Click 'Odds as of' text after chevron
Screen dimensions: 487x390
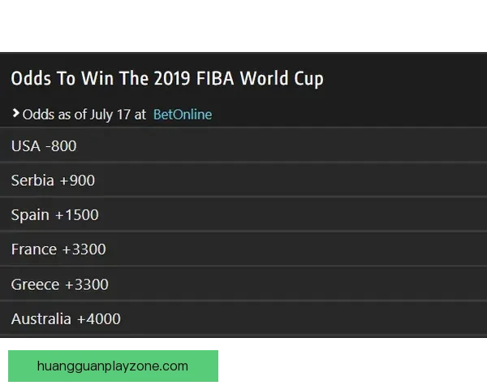pos(52,115)
